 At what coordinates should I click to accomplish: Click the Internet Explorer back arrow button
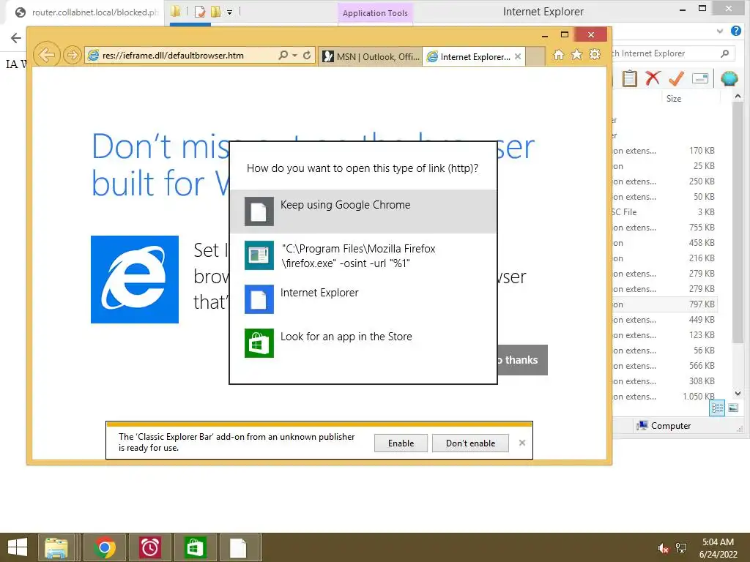pyautogui.click(x=47, y=55)
